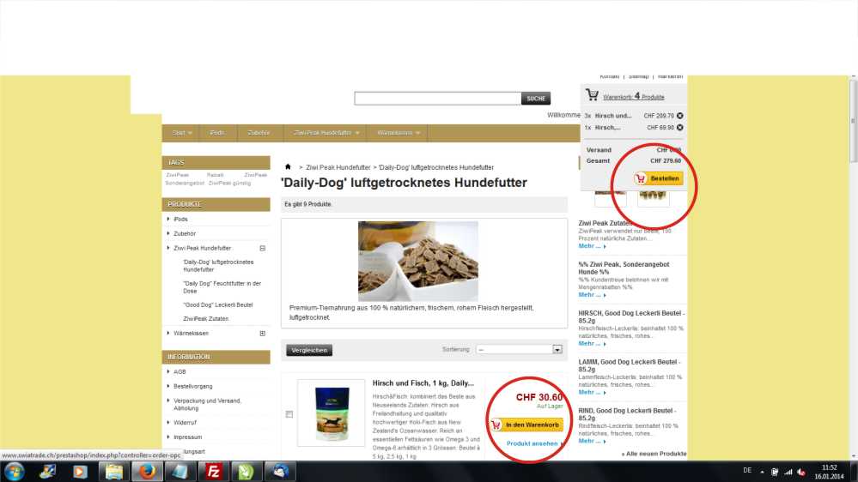858x482 pixels.
Task: Click Mehr under Ziwi Peak Zutaten
Action: pyautogui.click(x=592, y=246)
